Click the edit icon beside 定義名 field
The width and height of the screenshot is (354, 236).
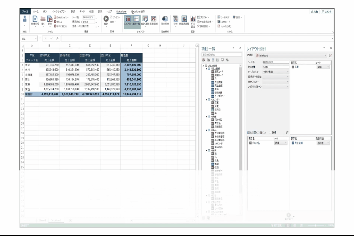330,55
